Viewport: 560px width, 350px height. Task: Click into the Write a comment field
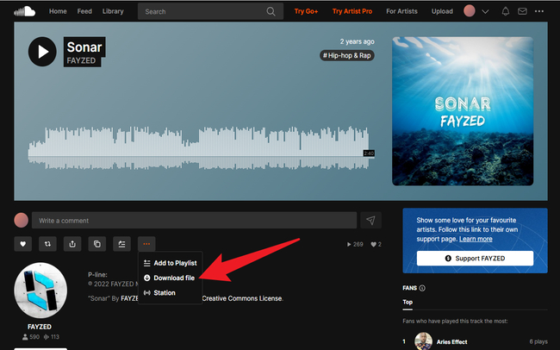[194, 220]
